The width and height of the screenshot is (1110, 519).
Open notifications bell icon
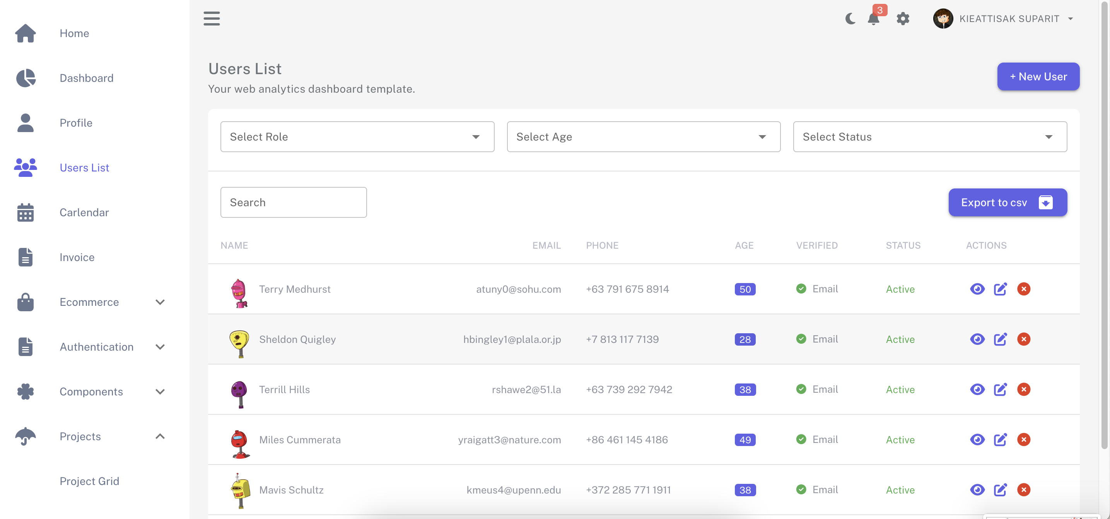873,19
